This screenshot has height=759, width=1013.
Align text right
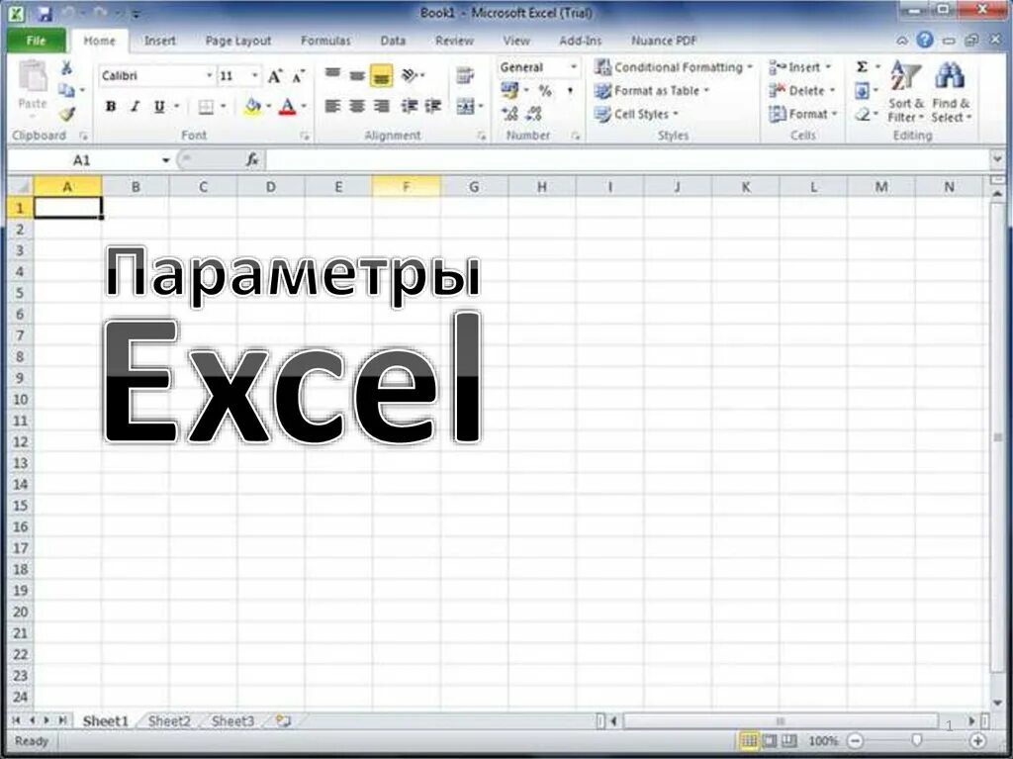point(382,105)
